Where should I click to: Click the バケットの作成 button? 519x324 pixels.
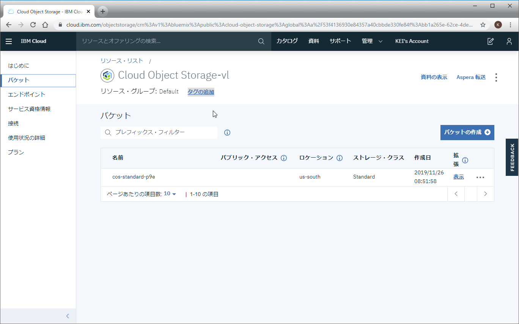point(467,133)
